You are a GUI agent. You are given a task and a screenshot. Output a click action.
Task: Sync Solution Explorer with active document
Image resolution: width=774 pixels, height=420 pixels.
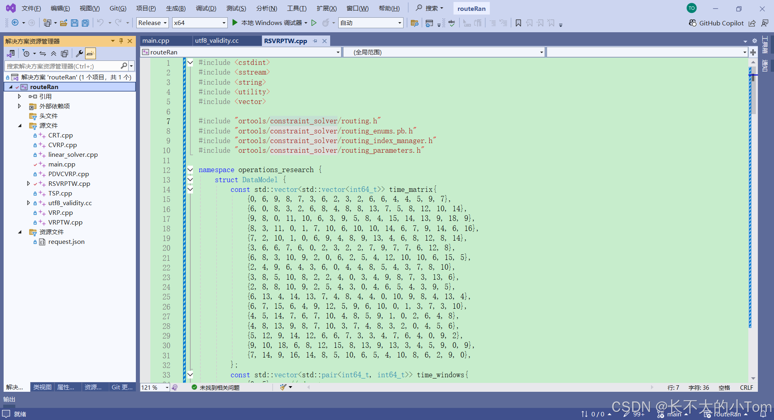coord(43,53)
